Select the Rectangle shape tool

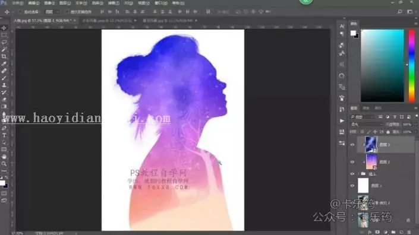pos(4,150)
